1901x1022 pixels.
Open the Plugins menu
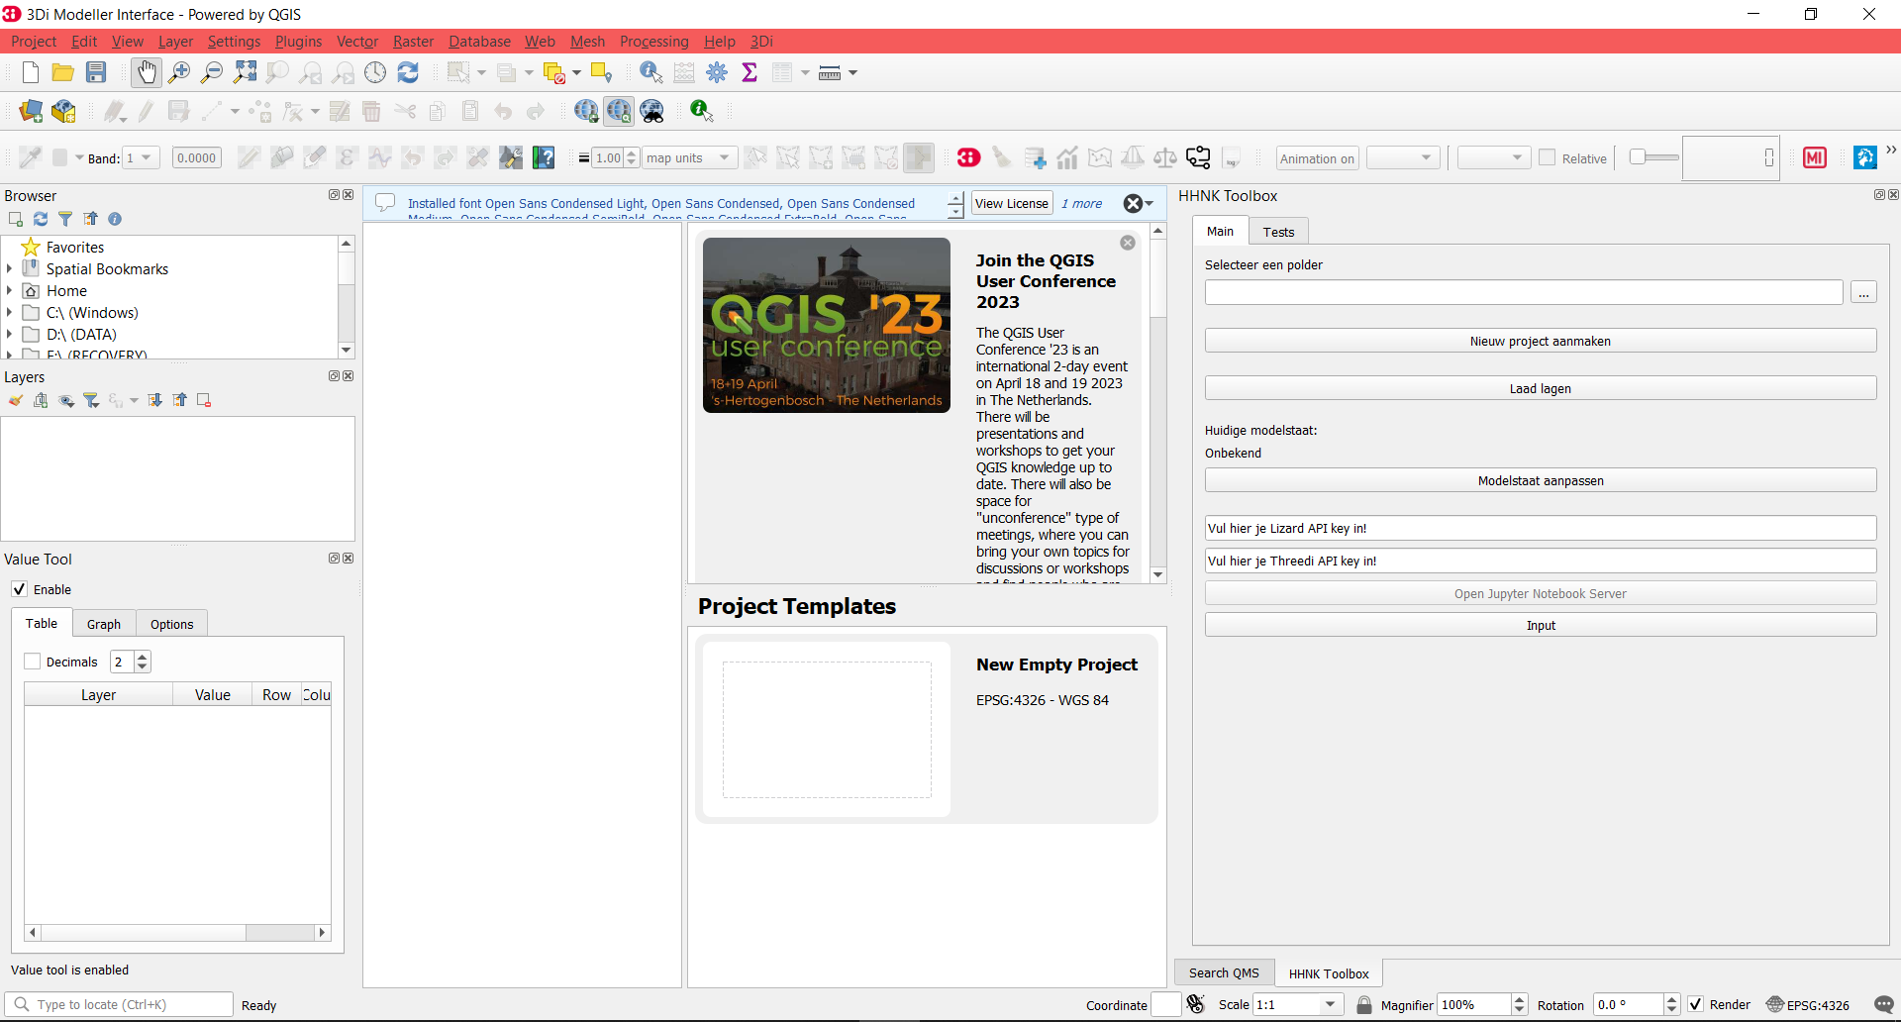click(x=298, y=41)
